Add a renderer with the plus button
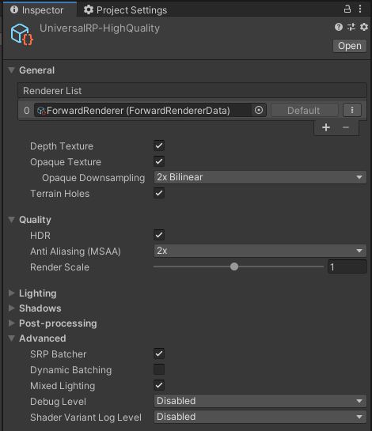 click(x=326, y=127)
